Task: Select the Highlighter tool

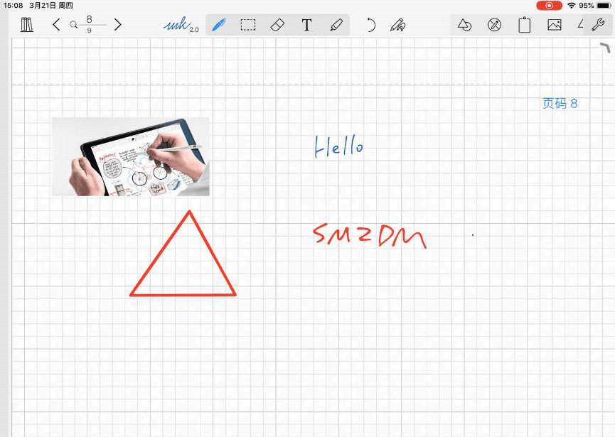Action: point(336,25)
